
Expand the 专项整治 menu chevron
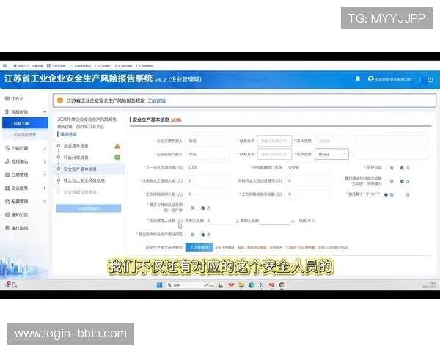(45, 161)
